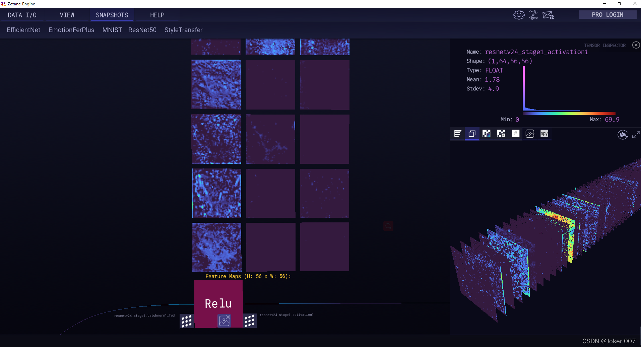This screenshot has height=347, width=641.
Task: Click the dot grid beside batchnorm1_fwd node
Action: click(x=187, y=321)
